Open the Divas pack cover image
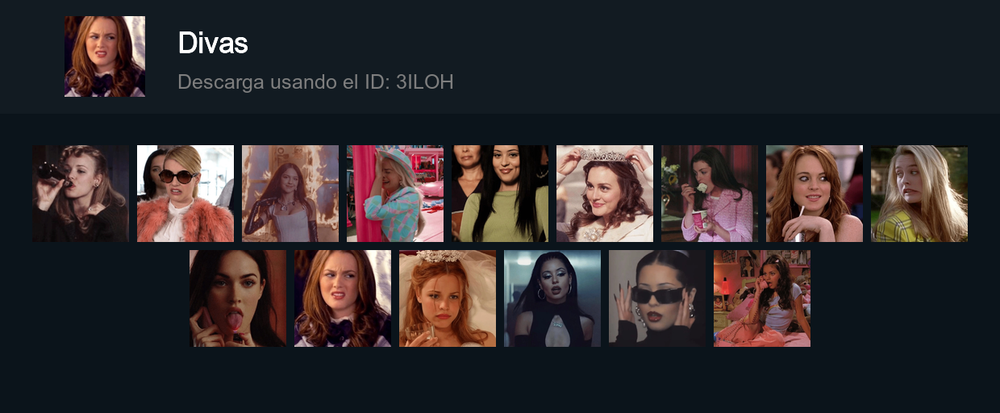 click(x=105, y=56)
